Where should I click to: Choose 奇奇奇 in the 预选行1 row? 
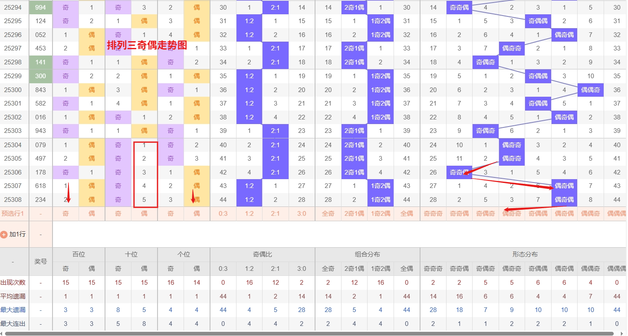point(433,214)
